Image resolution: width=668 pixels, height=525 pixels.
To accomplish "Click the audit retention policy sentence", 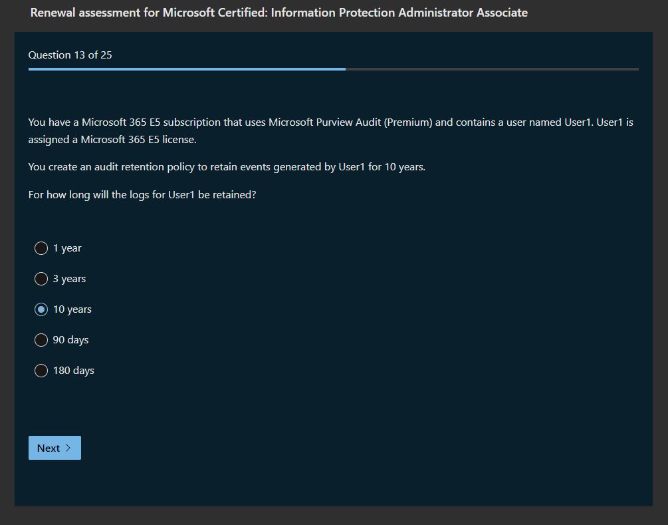I will click(227, 167).
